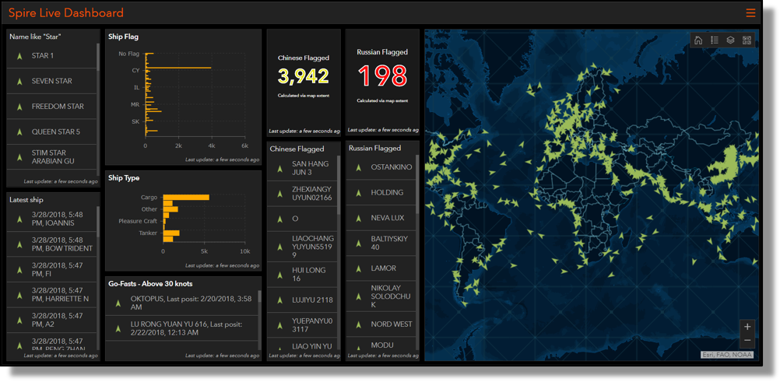Zoom in on the map
The height and width of the screenshot is (382, 780).
[747, 327]
